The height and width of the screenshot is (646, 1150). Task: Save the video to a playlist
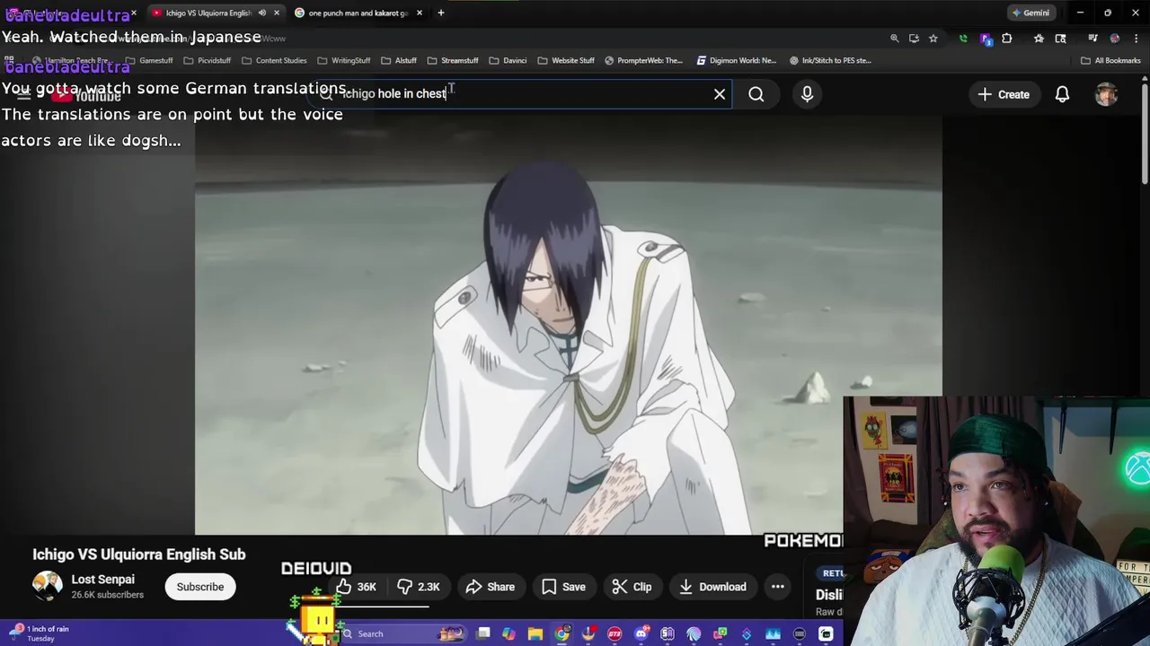point(563,587)
